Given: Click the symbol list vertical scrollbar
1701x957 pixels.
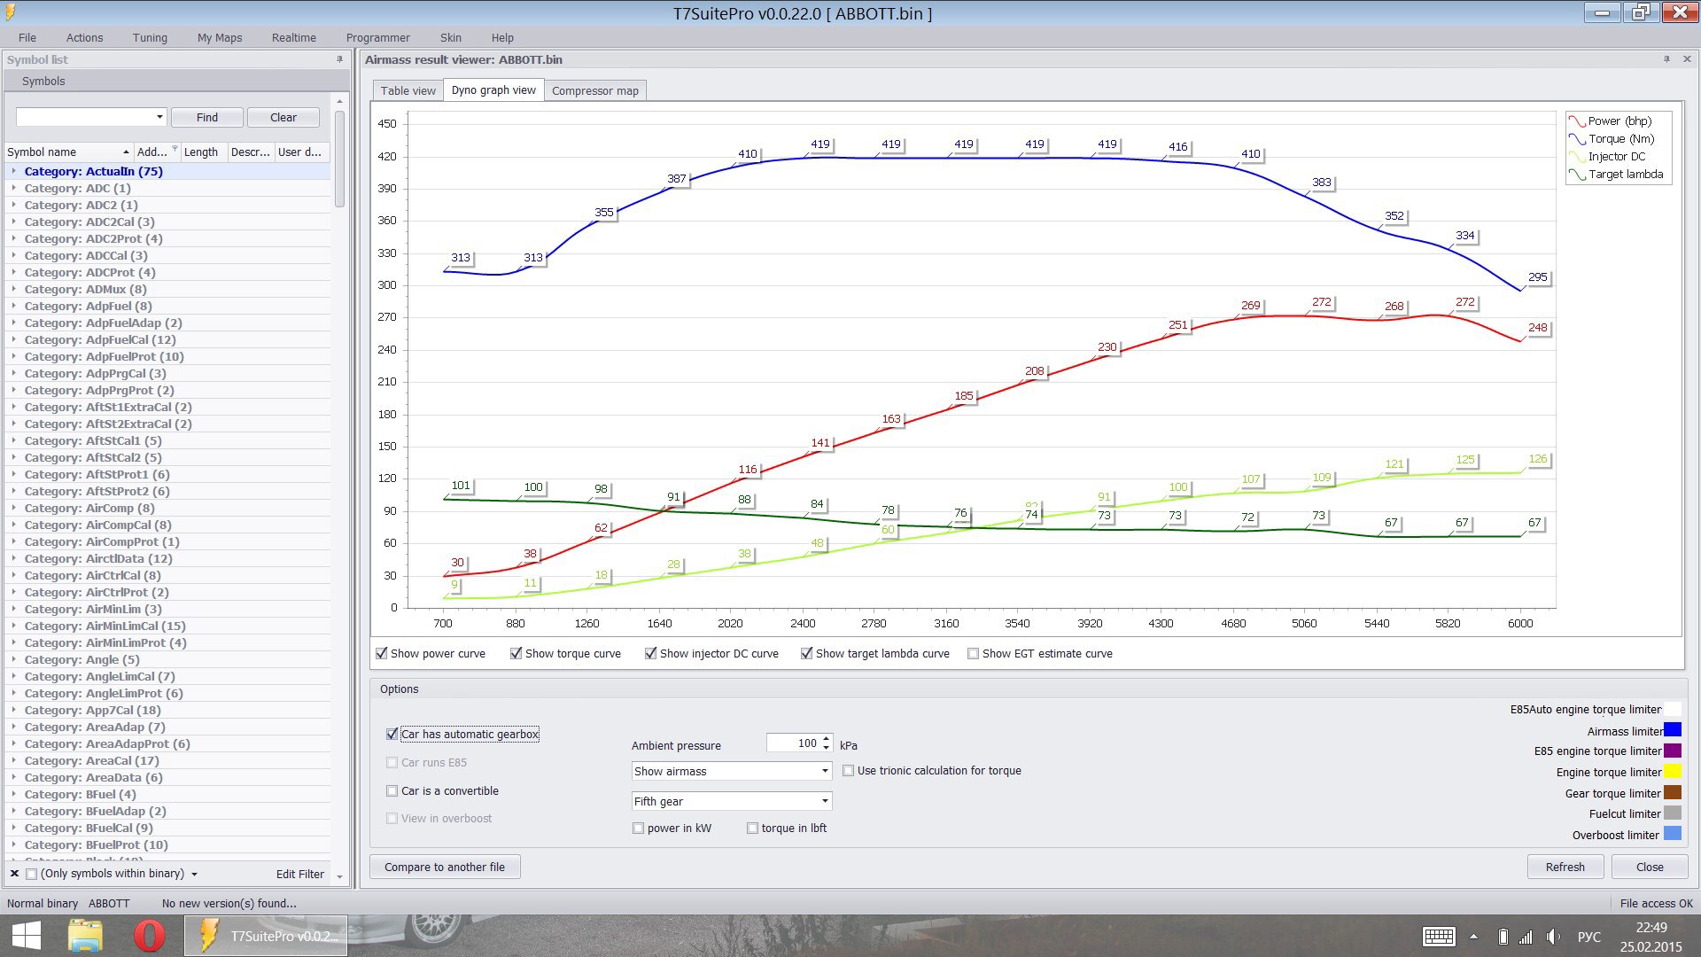Looking at the screenshot, I should pyautogui.click(x=339, y=159).
